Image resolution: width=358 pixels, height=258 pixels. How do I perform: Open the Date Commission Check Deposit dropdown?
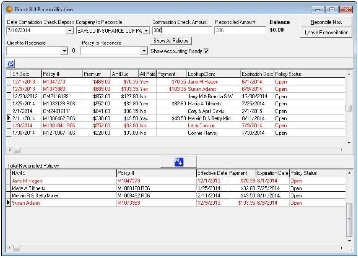coord(70,30)
